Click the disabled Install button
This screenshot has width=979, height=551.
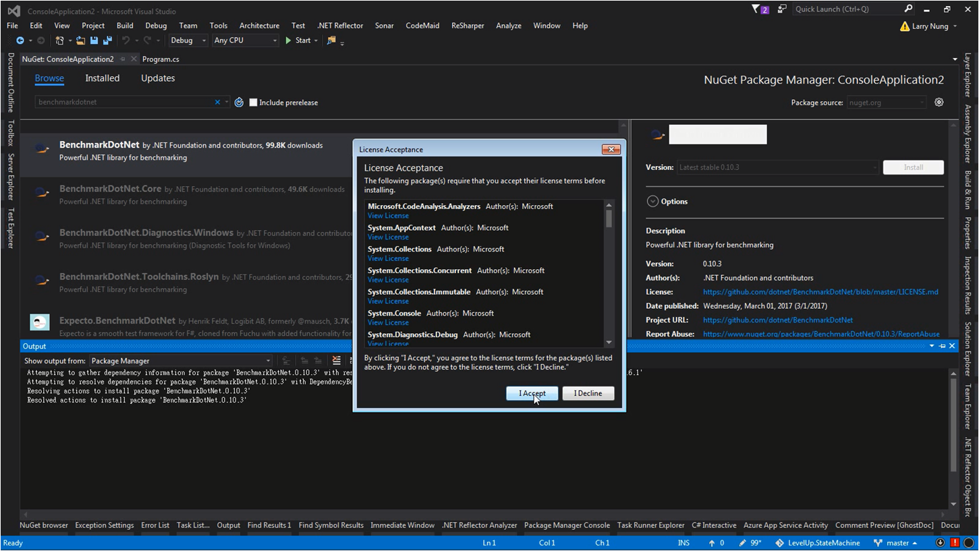(x=914, y=167)
